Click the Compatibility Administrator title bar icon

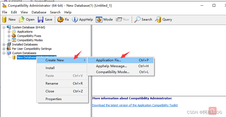point(5,5)
